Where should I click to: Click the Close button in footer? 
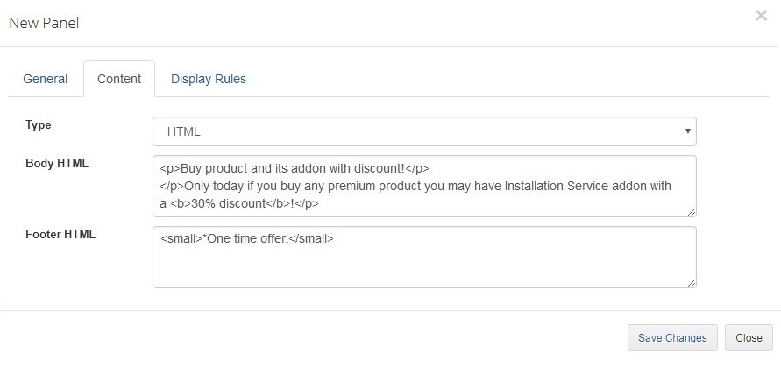[749, 338]
